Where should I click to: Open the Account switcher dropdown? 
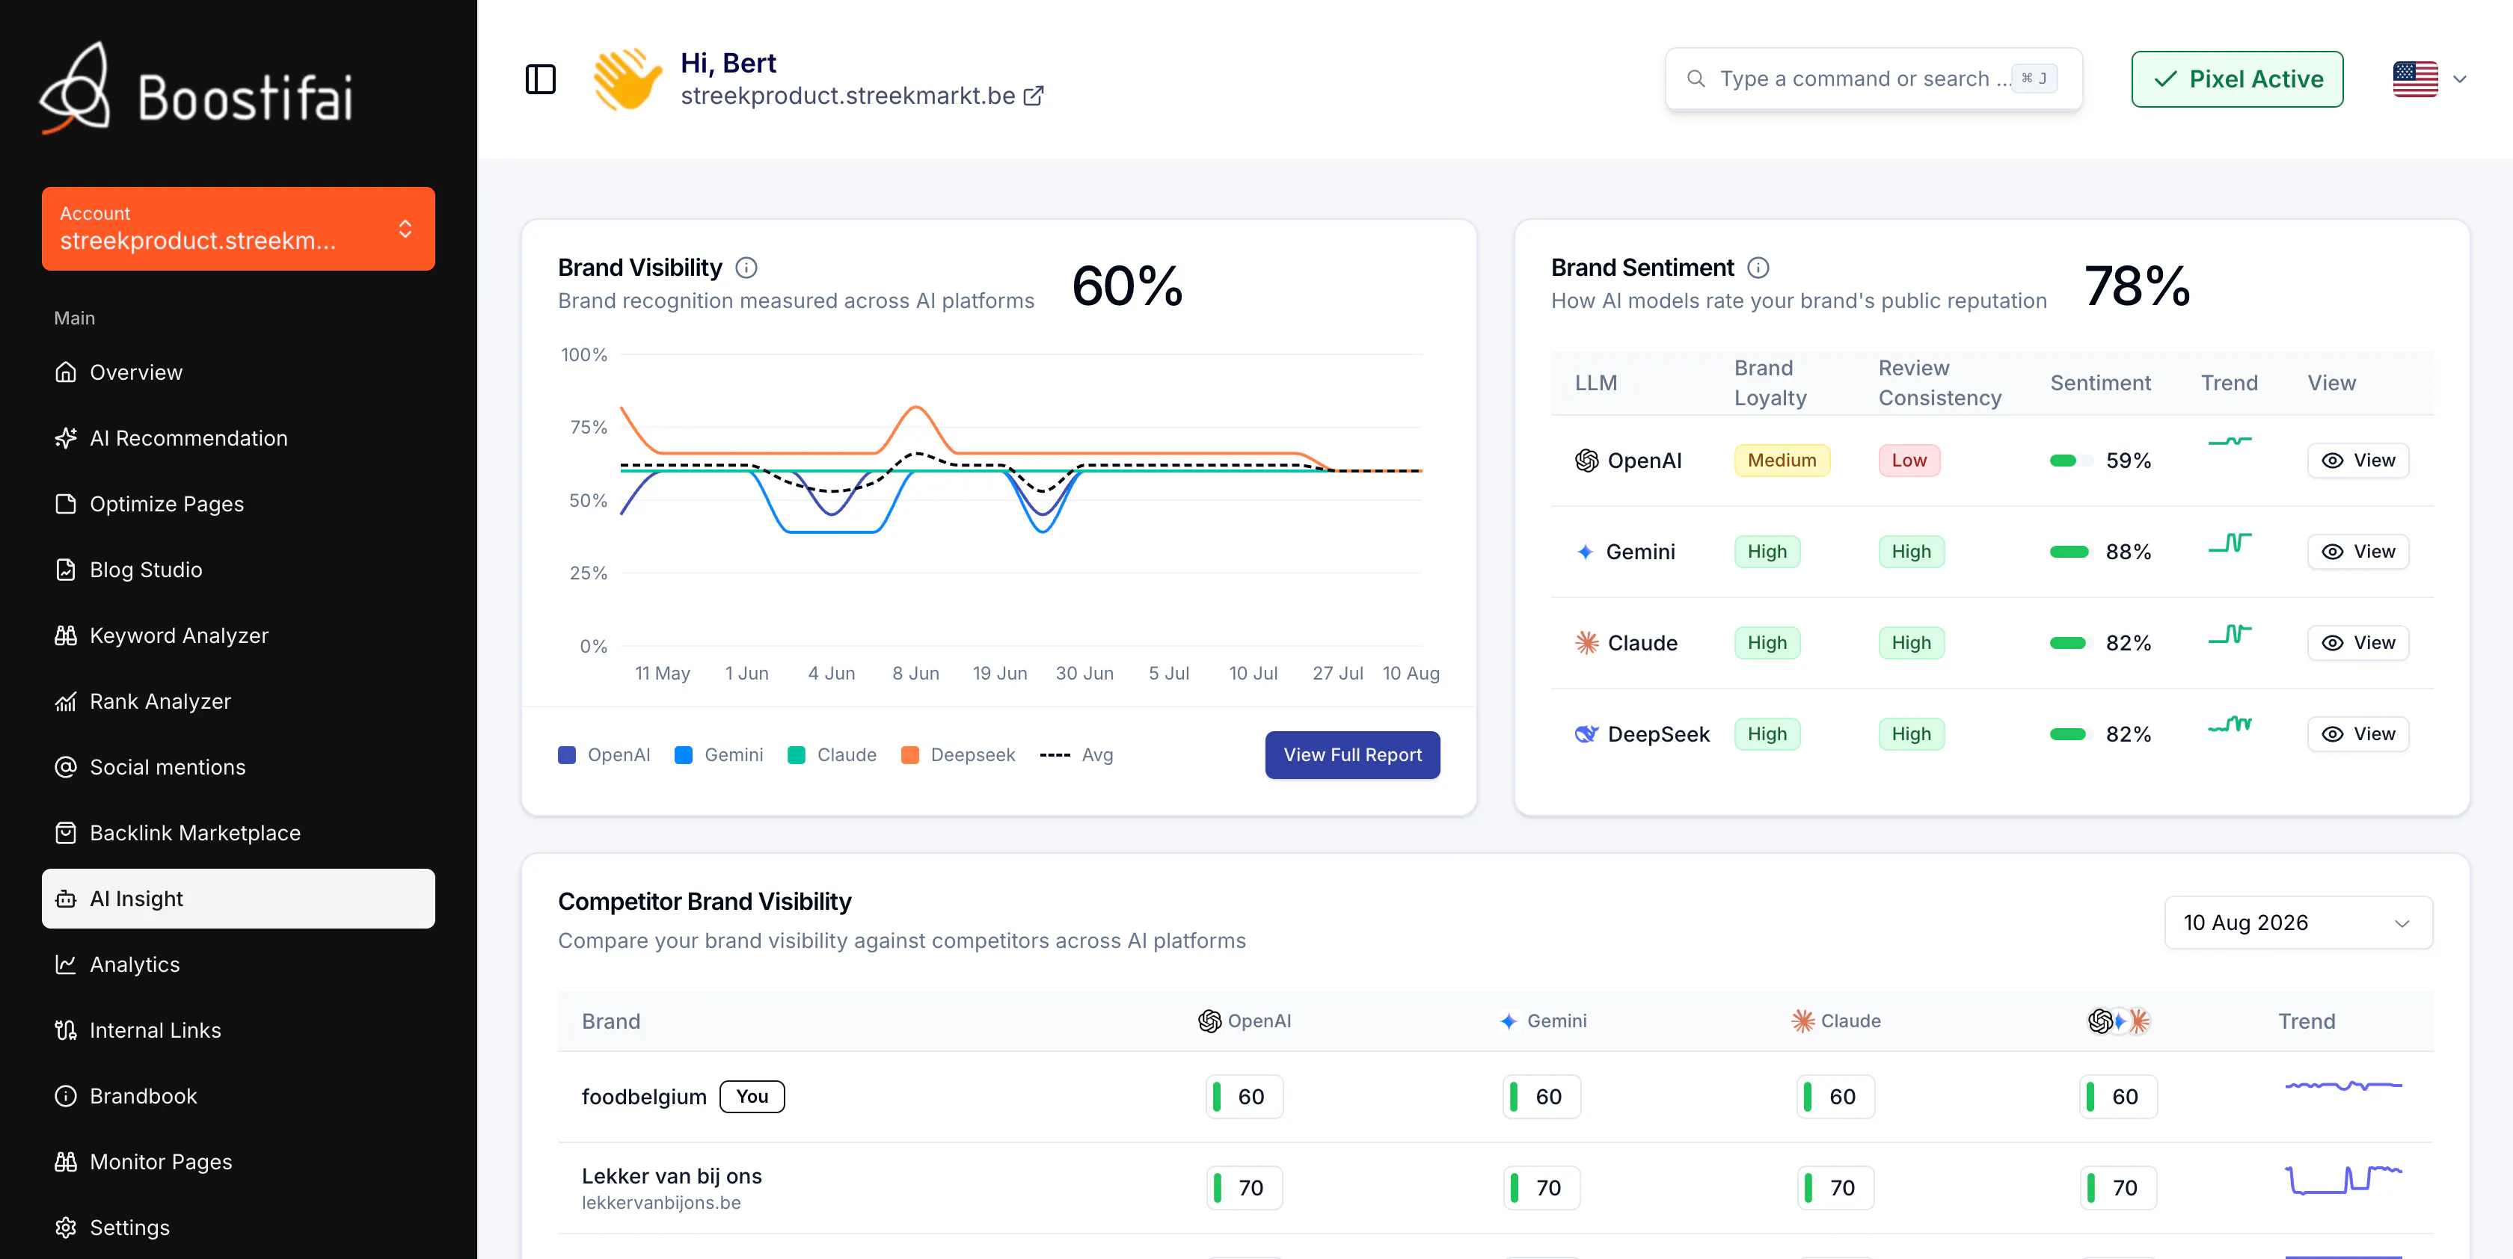[238, 228]
